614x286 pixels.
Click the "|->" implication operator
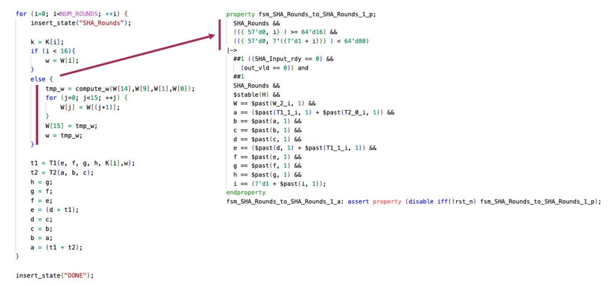[232, 50]
